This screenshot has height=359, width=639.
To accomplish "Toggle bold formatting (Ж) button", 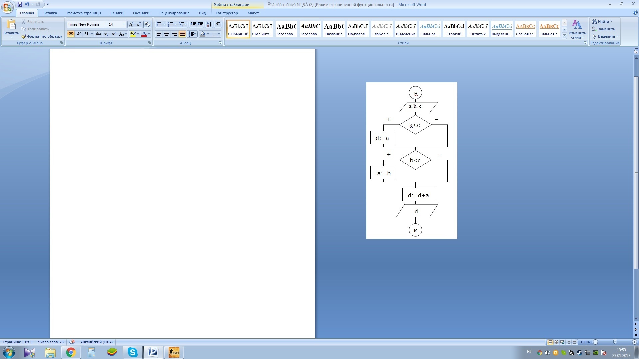I will click(71, 34).
